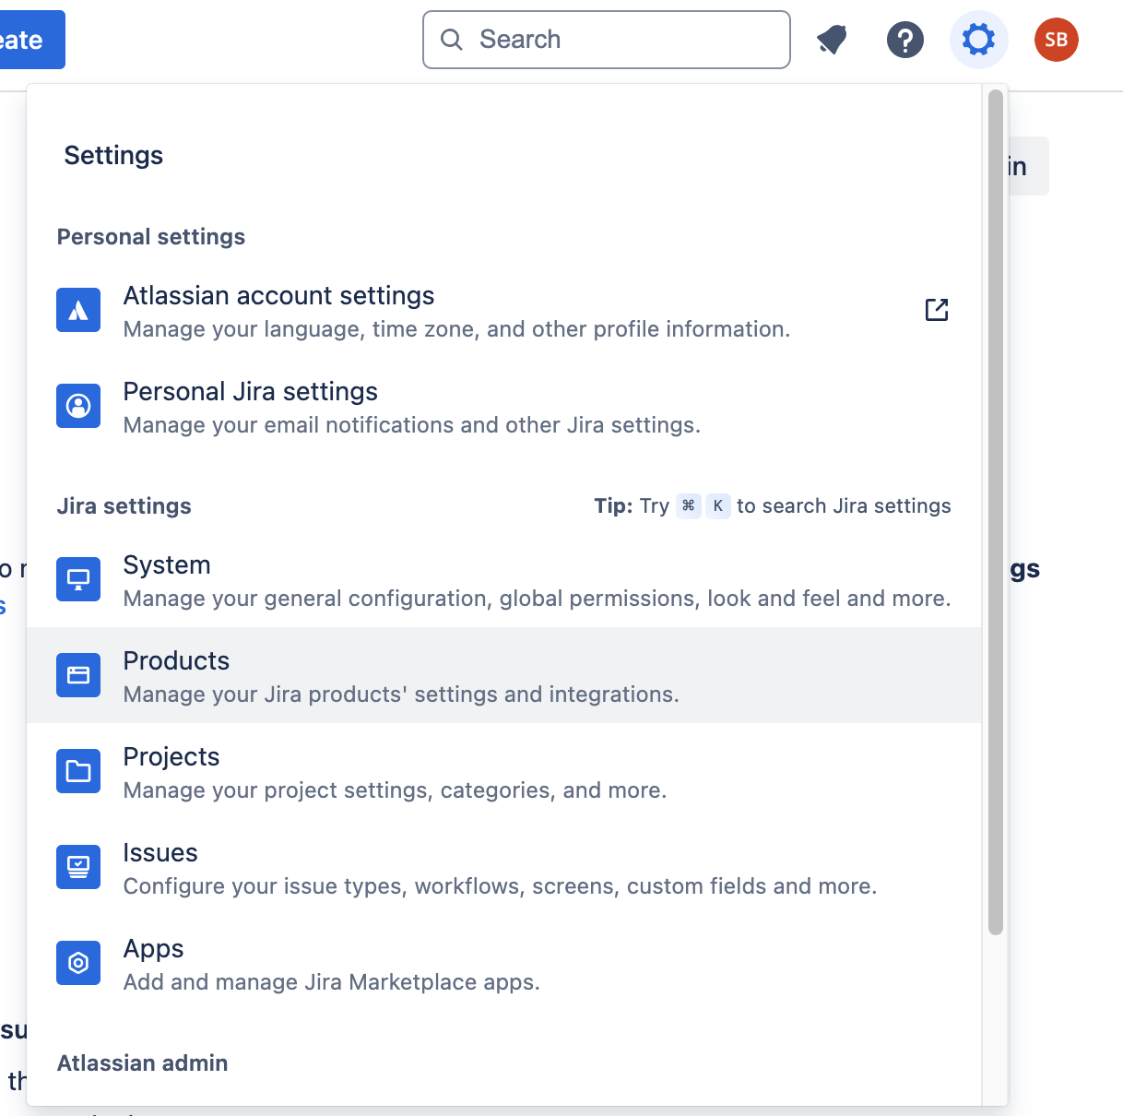Screen dimensions: 1123x1116
Task: Click the Issues checklist icon
Action: click(78, 867)
